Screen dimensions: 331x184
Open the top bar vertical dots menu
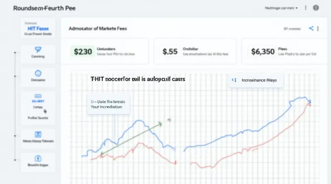306,8
